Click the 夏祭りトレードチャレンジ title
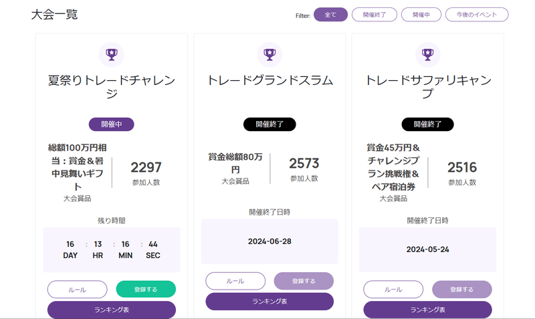Screen dimensions: 535x319 112,87
